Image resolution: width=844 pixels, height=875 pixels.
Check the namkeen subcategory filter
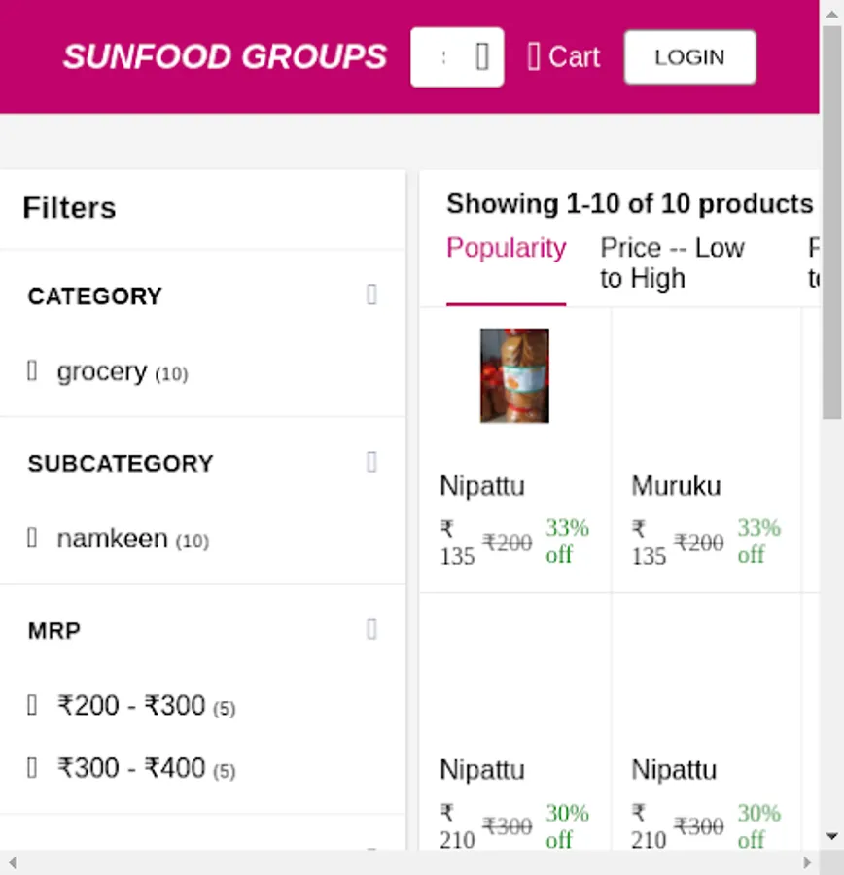pyautogui.click(x=32, y=539)
